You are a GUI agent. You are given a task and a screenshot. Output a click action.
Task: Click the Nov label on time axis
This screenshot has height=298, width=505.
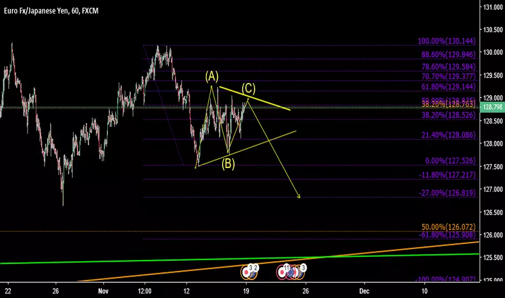[103, 291]
